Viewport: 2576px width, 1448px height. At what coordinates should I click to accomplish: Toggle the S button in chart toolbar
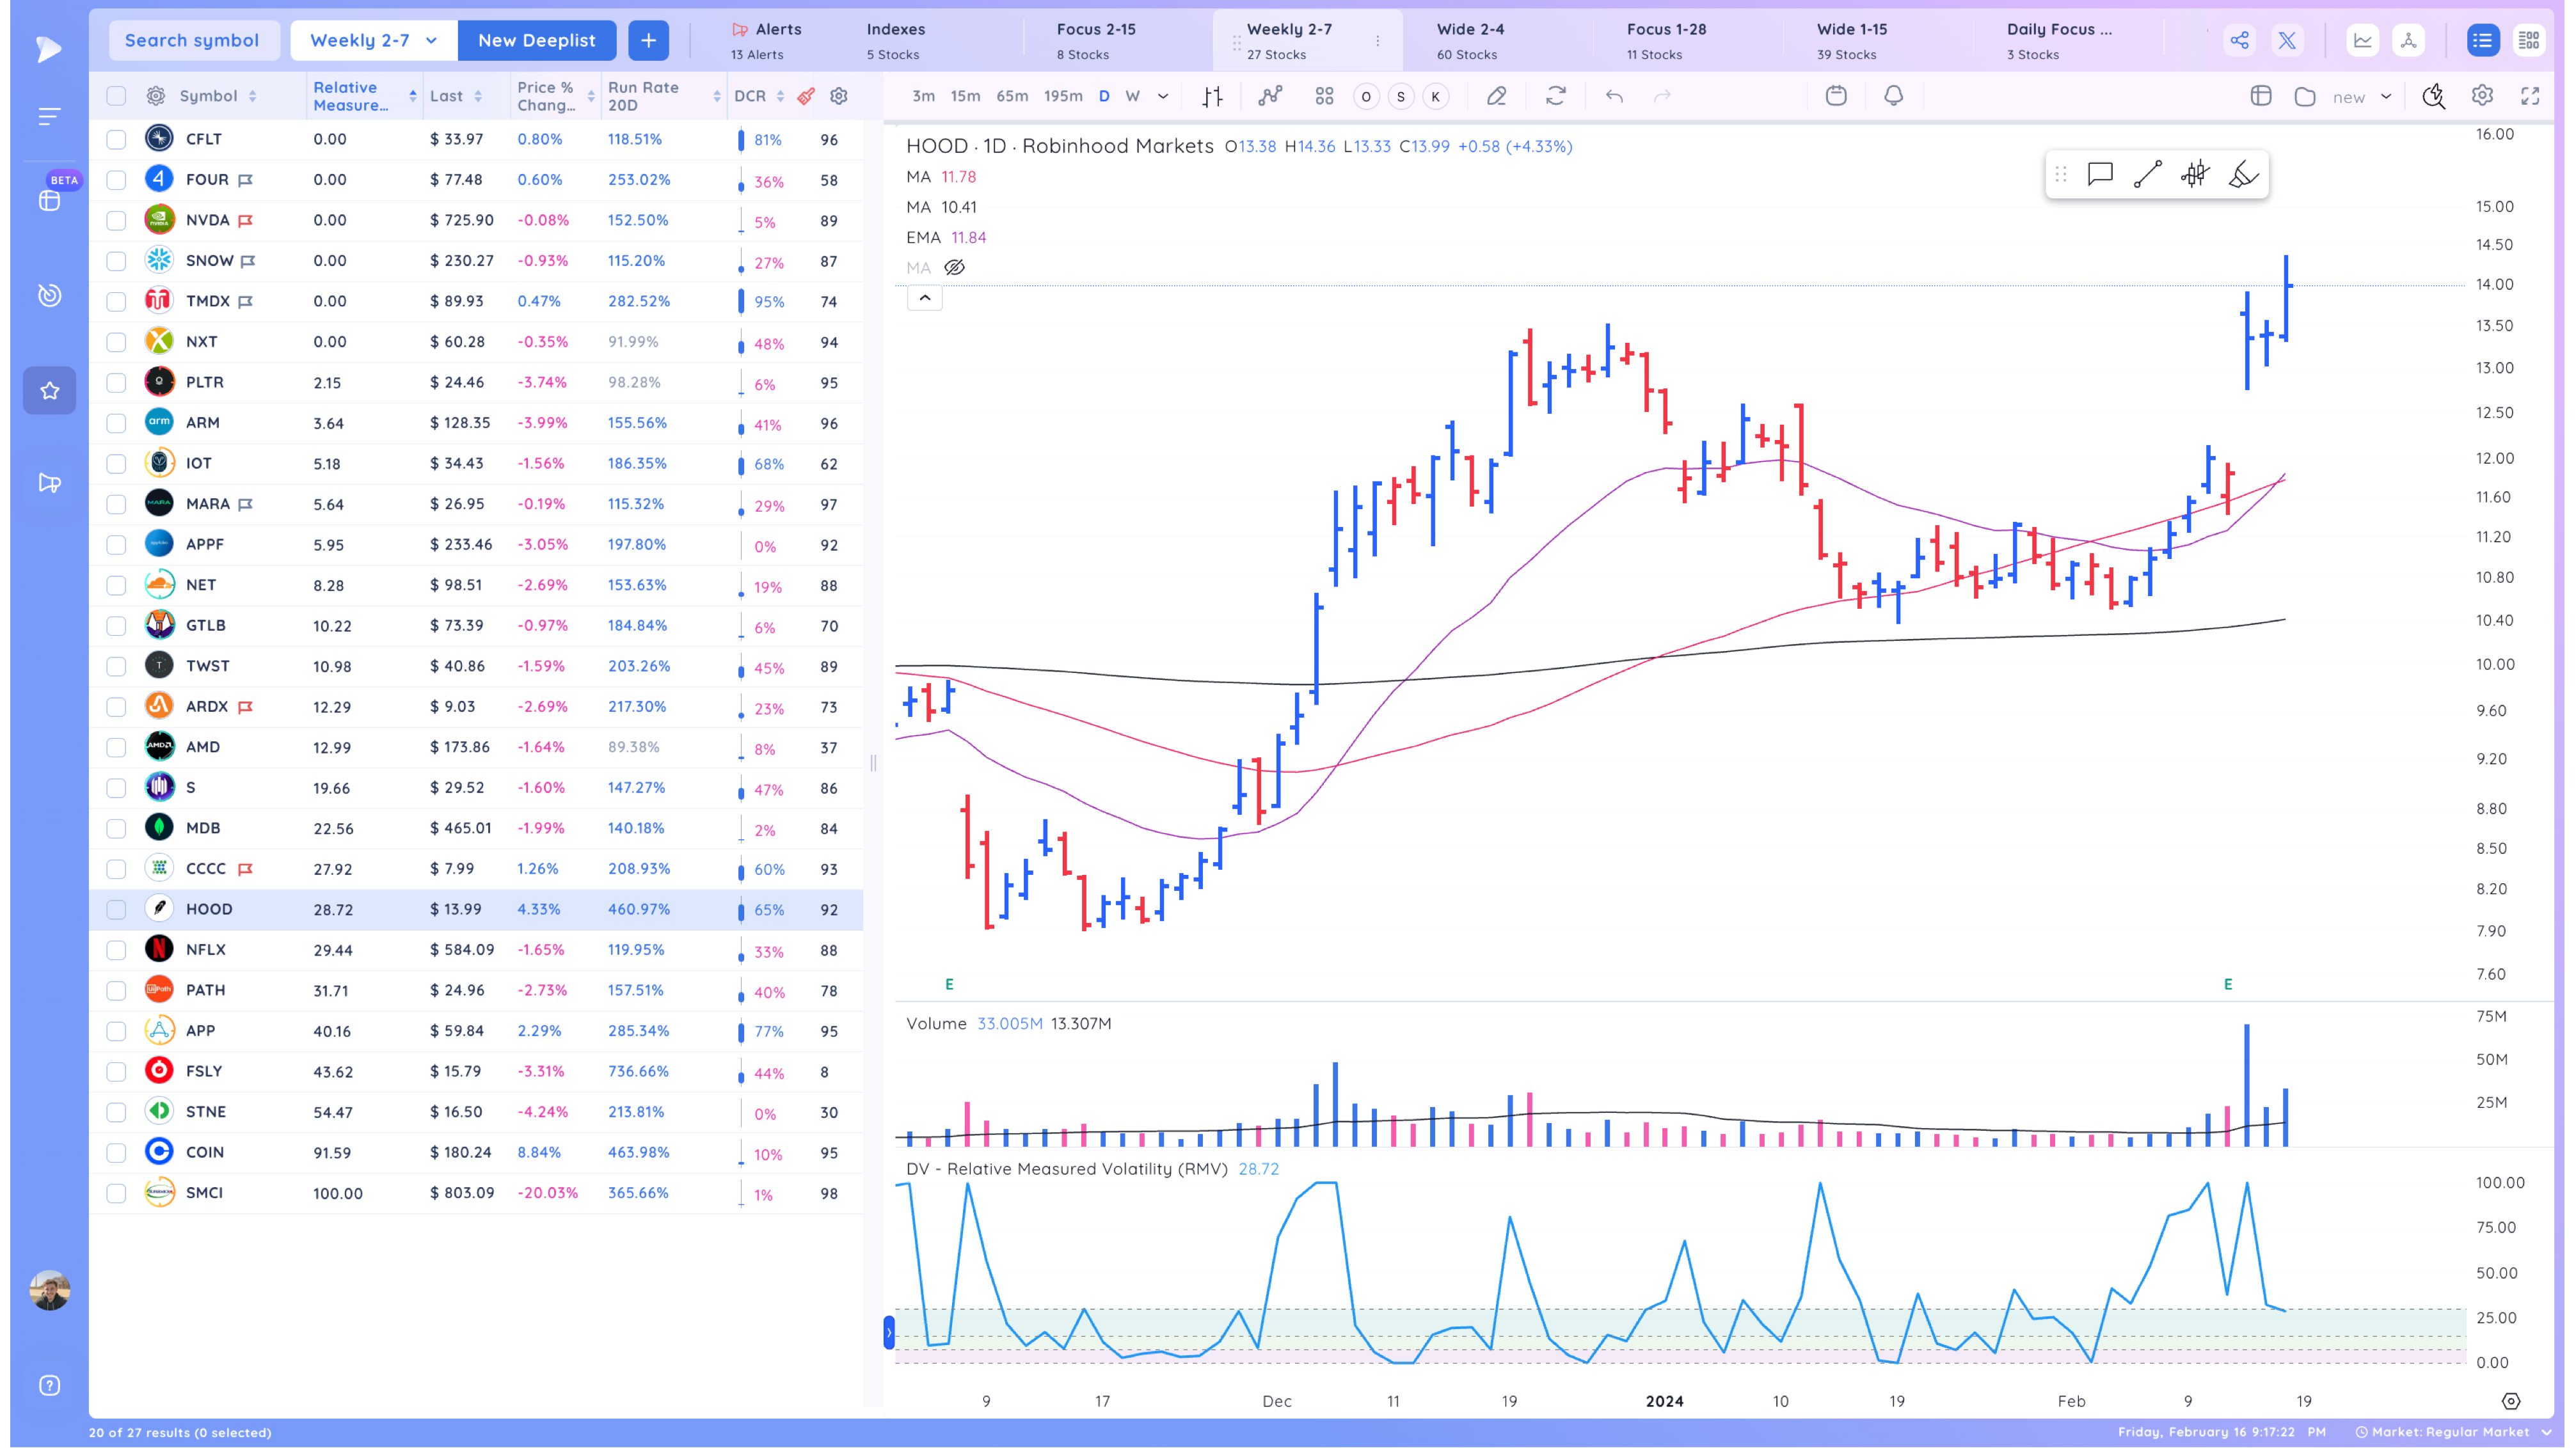pyautogui.click(x=1401, y=97)
